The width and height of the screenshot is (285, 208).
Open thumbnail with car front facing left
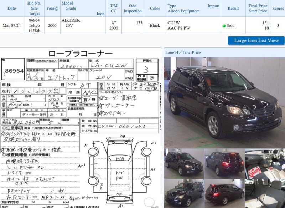pos(184,193)
